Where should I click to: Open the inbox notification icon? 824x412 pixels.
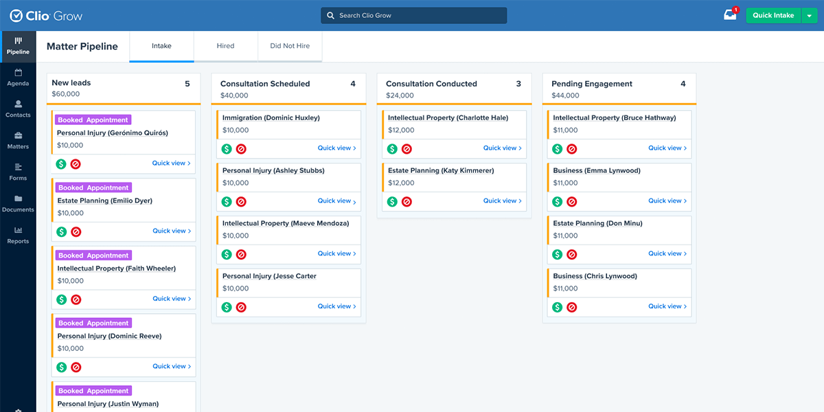(730, 15)
